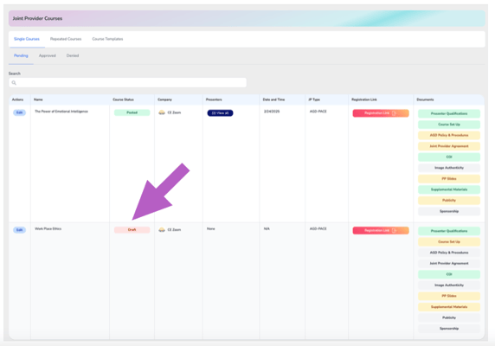Open Work Place Ethics Supplemental Materials document
495x346 pixels.
(449, 307)
